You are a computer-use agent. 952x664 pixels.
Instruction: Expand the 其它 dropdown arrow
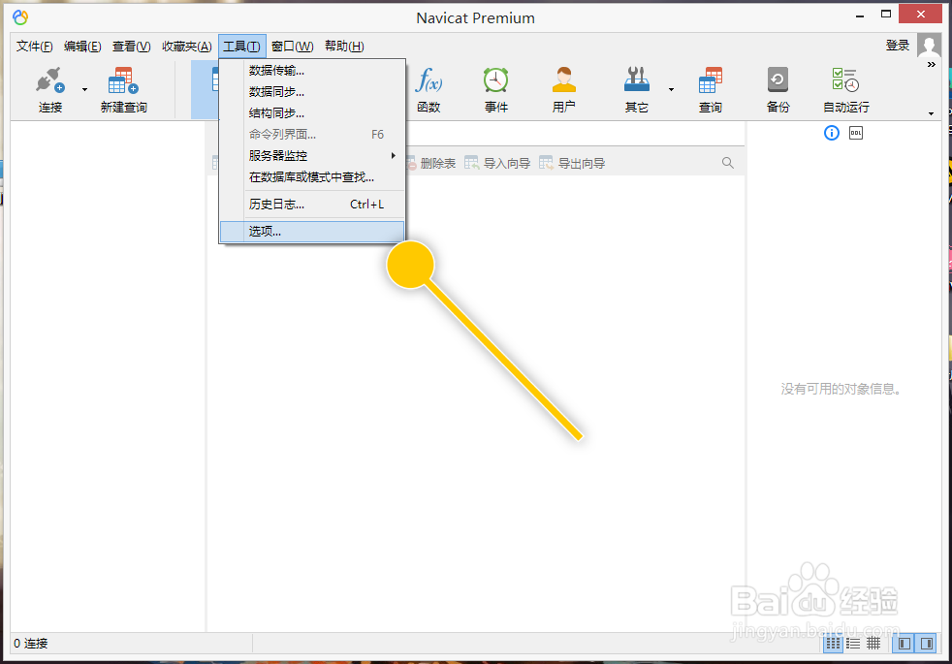point(671,90)
